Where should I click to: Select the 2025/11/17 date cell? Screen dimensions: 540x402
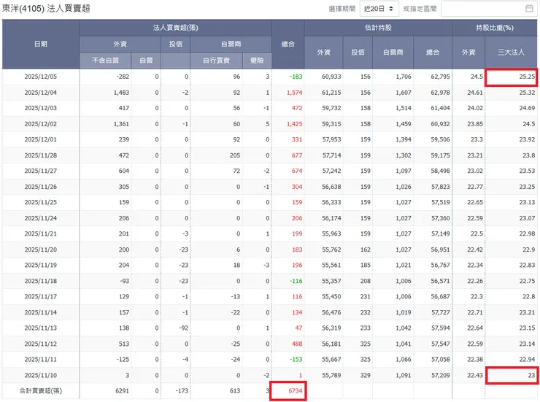(41, 296)
